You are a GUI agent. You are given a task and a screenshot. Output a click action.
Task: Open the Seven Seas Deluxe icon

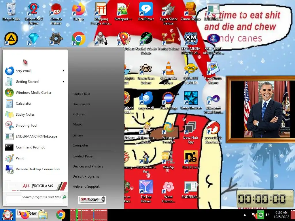[x=146, y=73]
